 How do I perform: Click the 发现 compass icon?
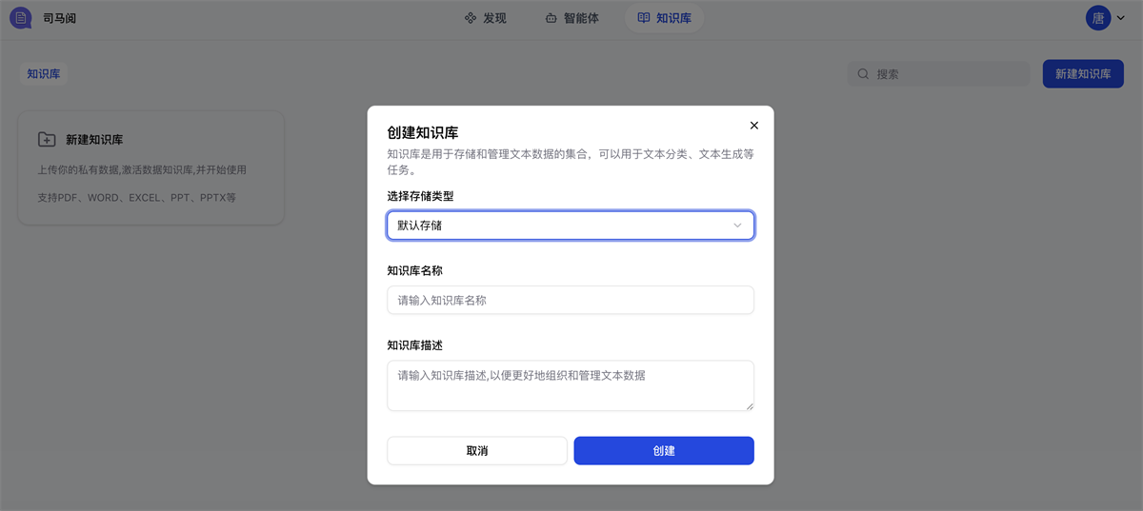[470, 18]
